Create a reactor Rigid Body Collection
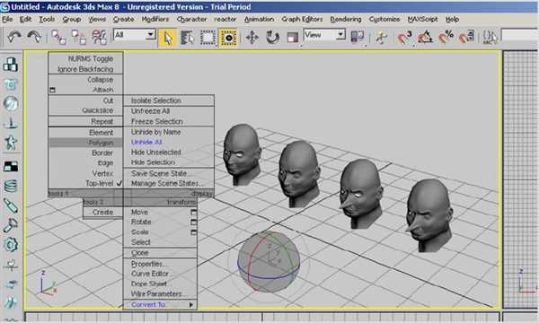Image resolution: width=539 pixels, height=323 pixels. tap(11, 65)
